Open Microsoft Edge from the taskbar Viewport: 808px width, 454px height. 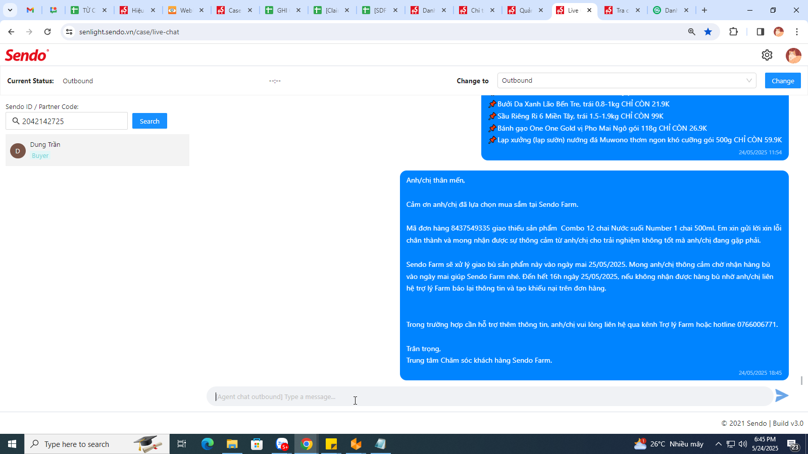pos(208,444)
